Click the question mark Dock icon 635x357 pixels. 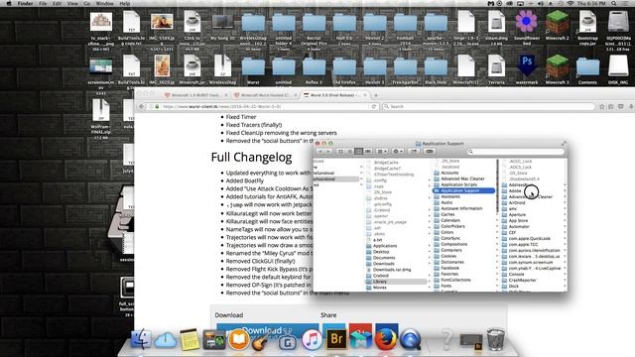coord(446,339)
